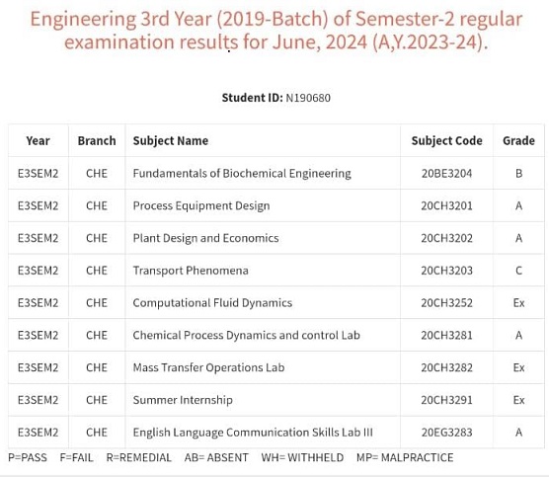Select the Summer Internship row
549x477 pixels.
coord(276,400)
